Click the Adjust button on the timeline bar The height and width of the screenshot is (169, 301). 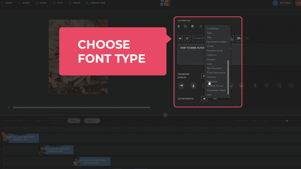(92, 121)
